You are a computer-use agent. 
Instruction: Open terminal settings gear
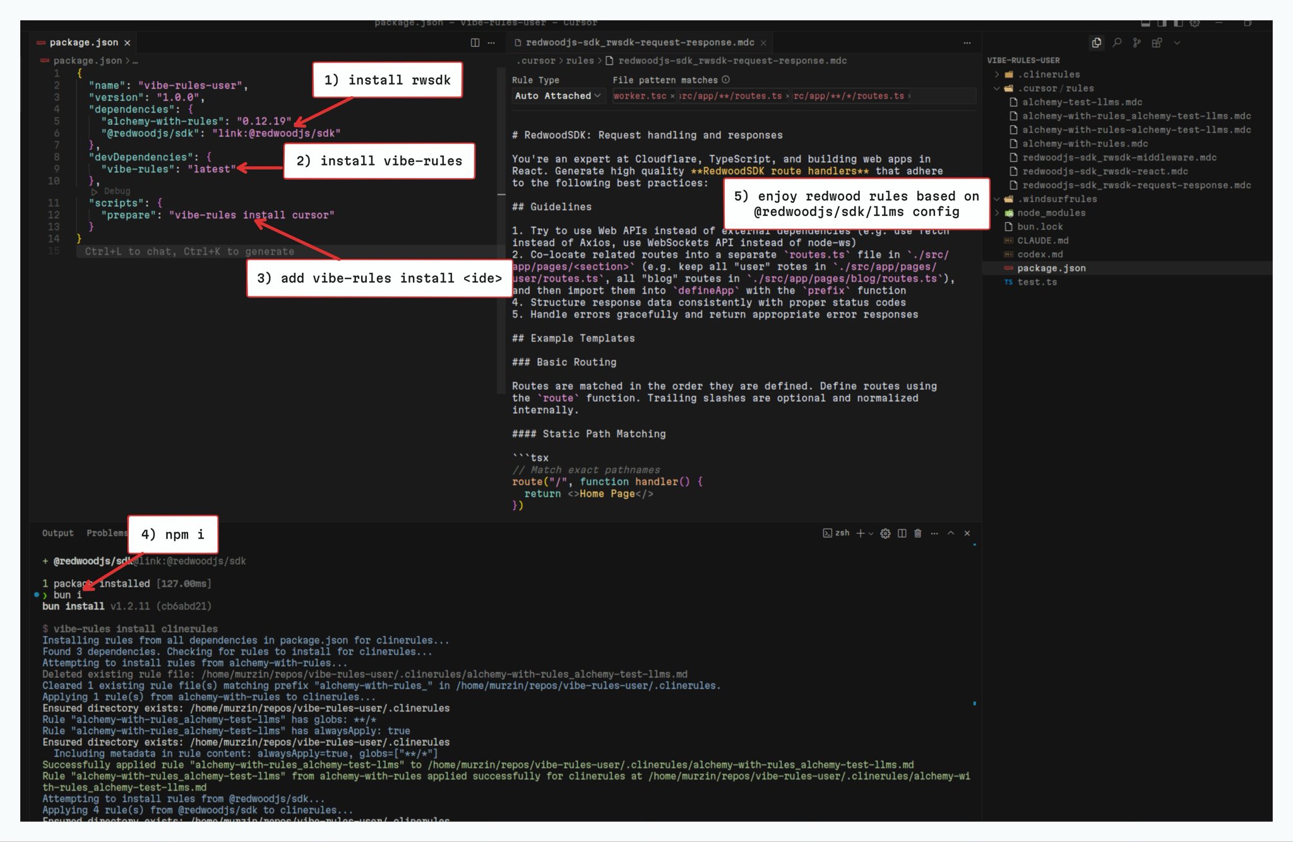click(x=885, y=534)
